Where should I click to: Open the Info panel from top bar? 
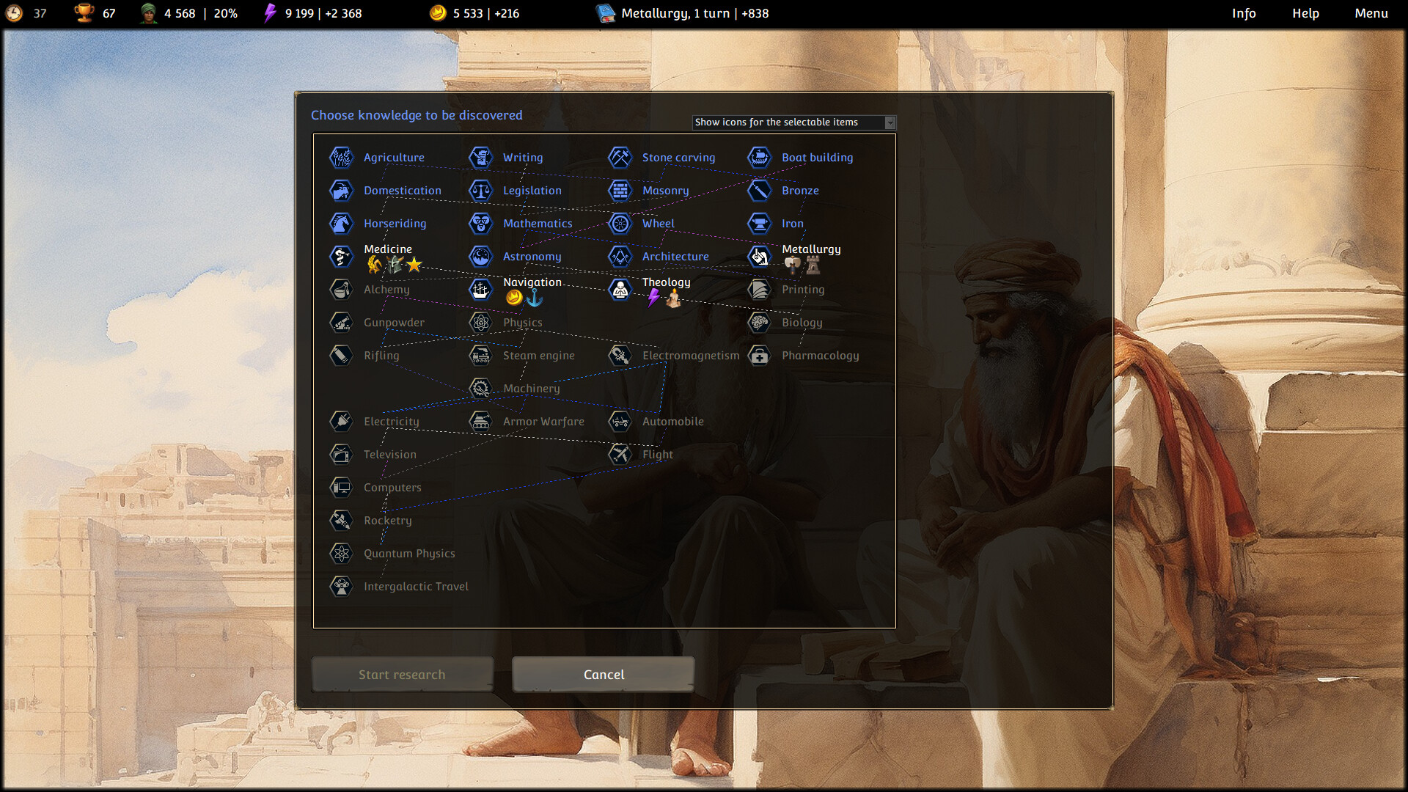coord(1244,13)
